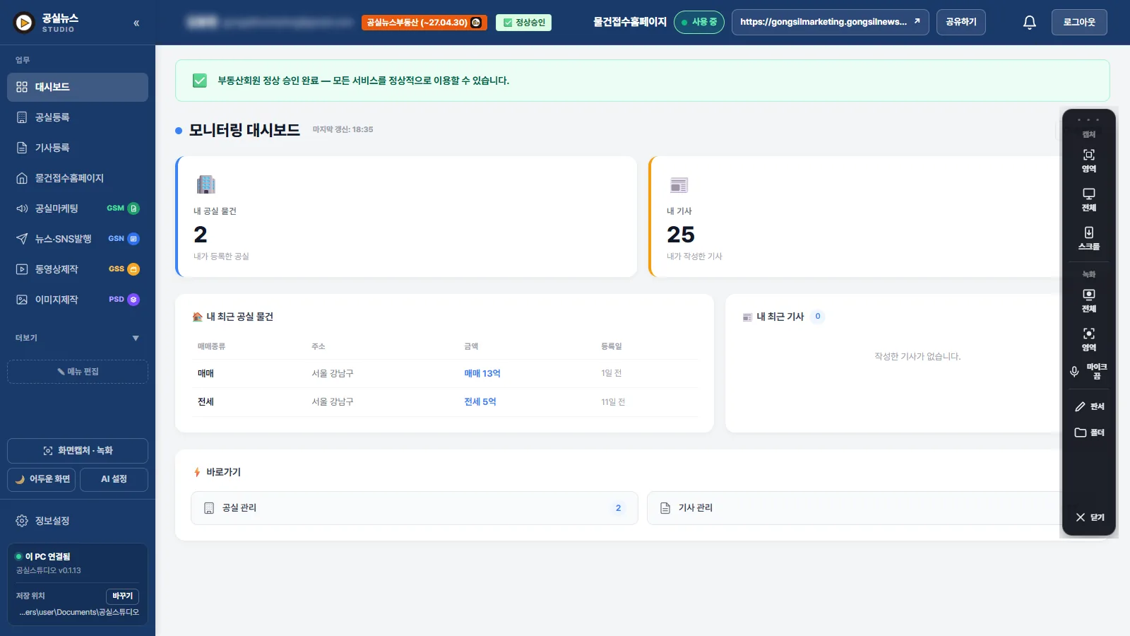The width and height of the screenshot is (1130, 636).
Task: Select area capture in the capture panel
Action: [x=1089, y=160]
